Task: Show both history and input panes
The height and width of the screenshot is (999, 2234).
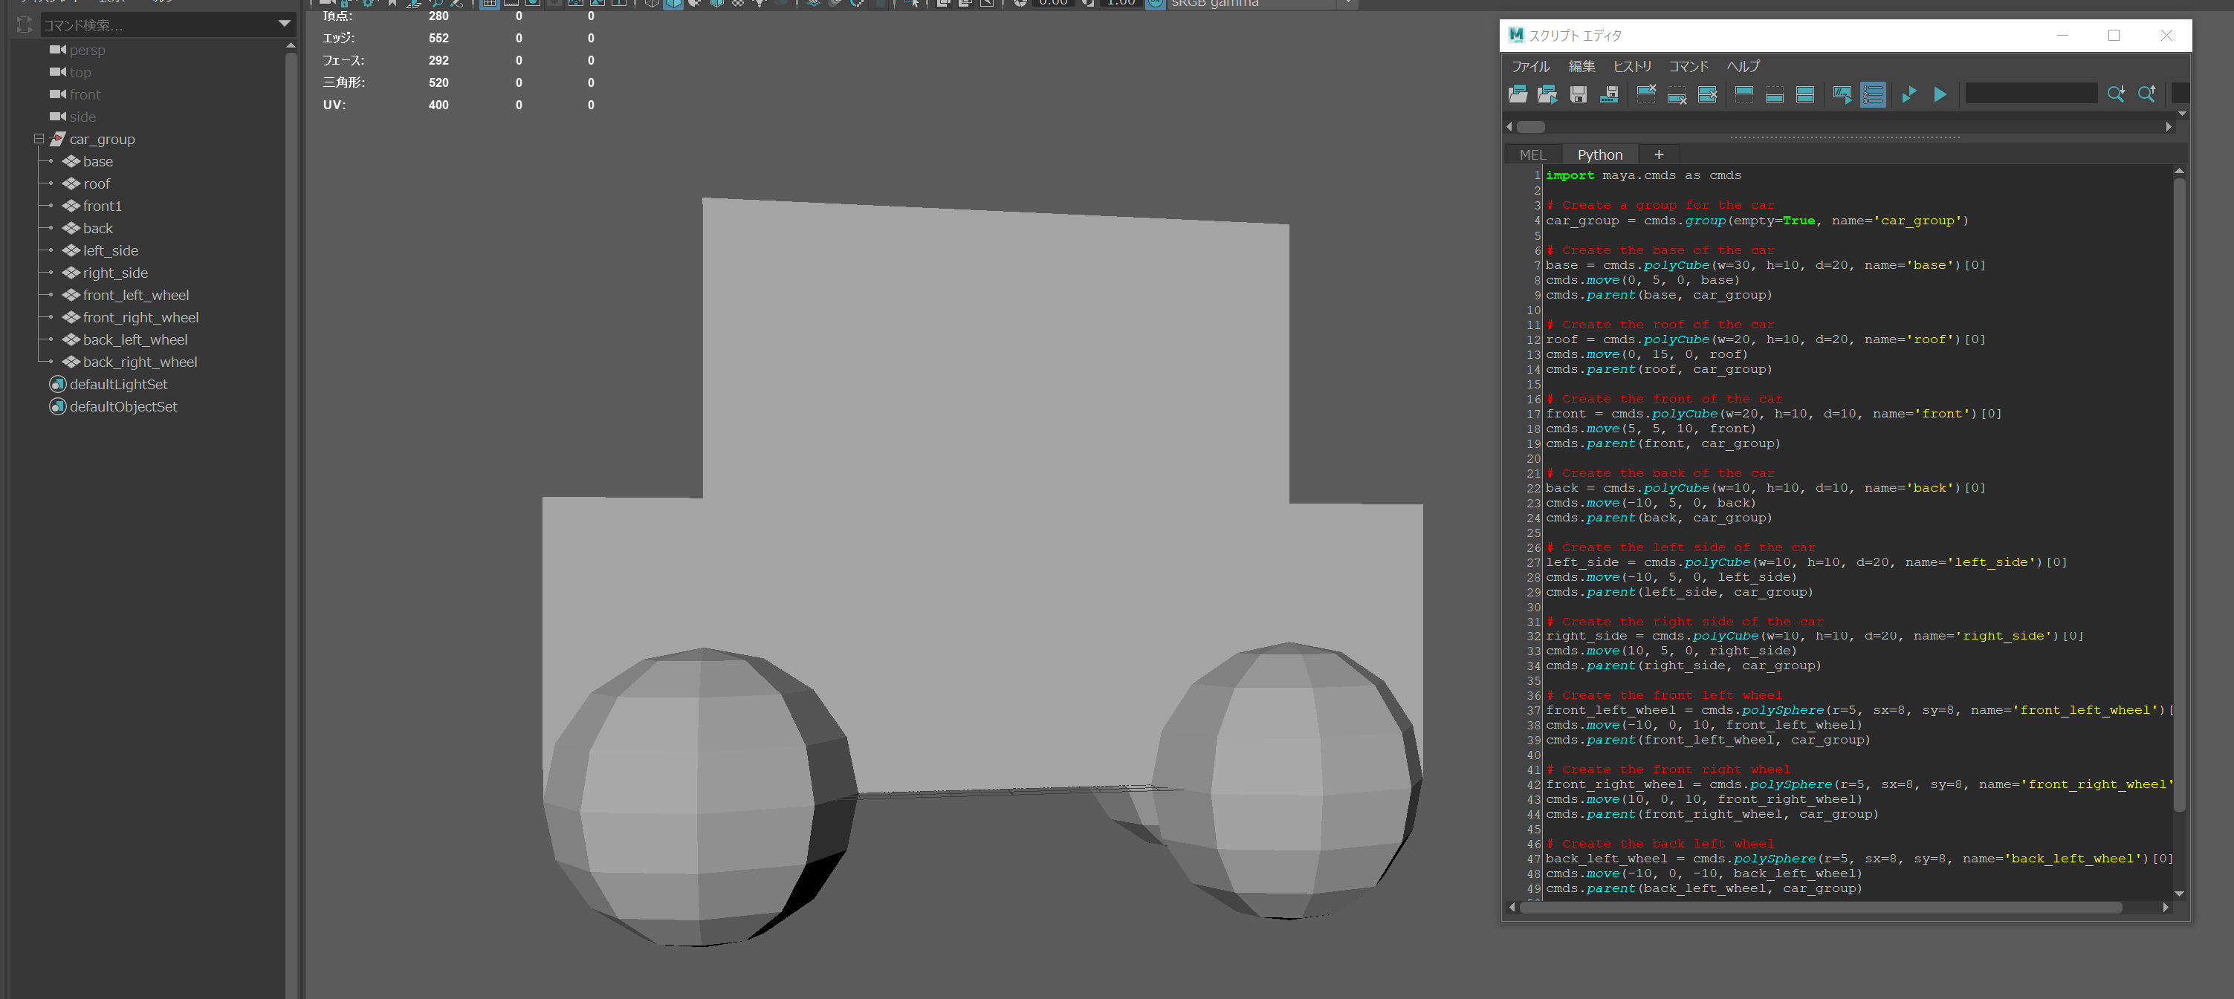Action: 1804,94
